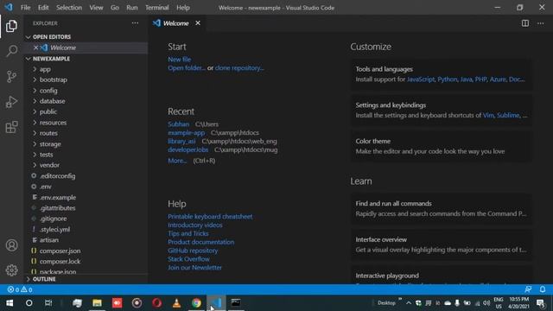Screen dimensions: 553x311
Task: Open the Stack Overflow help link
Action: click(x=188, y=259)
